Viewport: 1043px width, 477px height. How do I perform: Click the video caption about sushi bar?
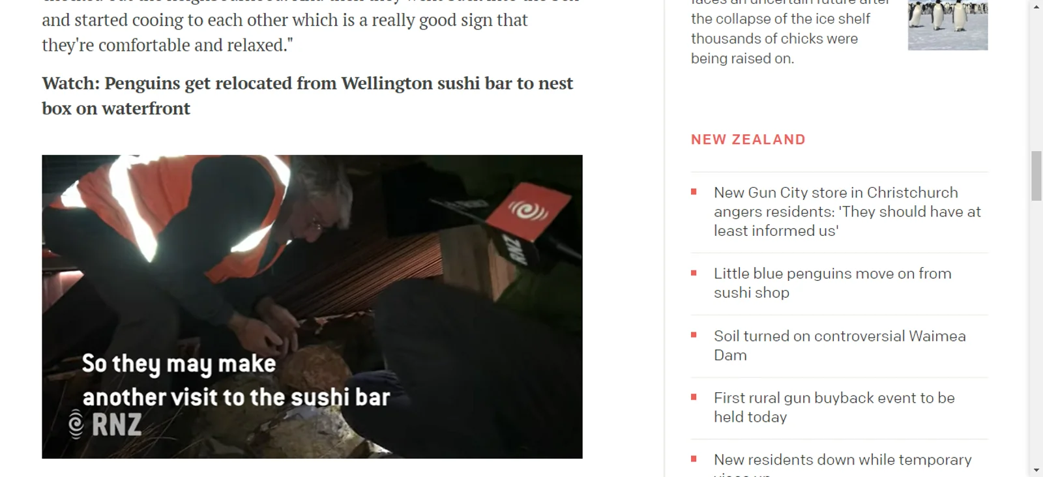coord(236,381)
